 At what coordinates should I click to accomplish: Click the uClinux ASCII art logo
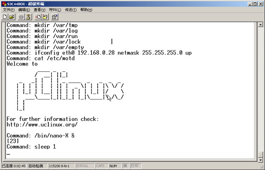click(x=70, y=90)
